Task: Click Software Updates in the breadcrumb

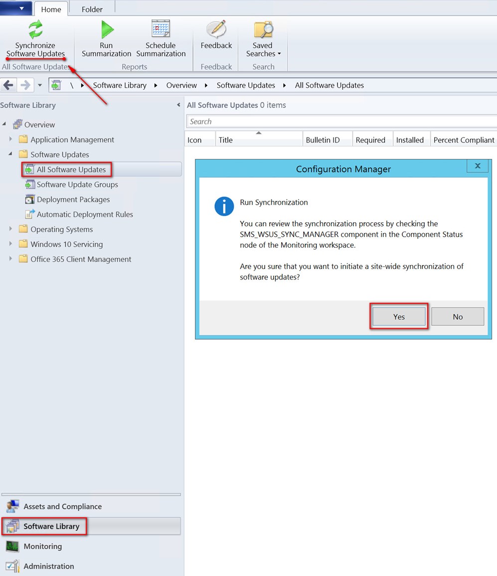Action: 246,85
